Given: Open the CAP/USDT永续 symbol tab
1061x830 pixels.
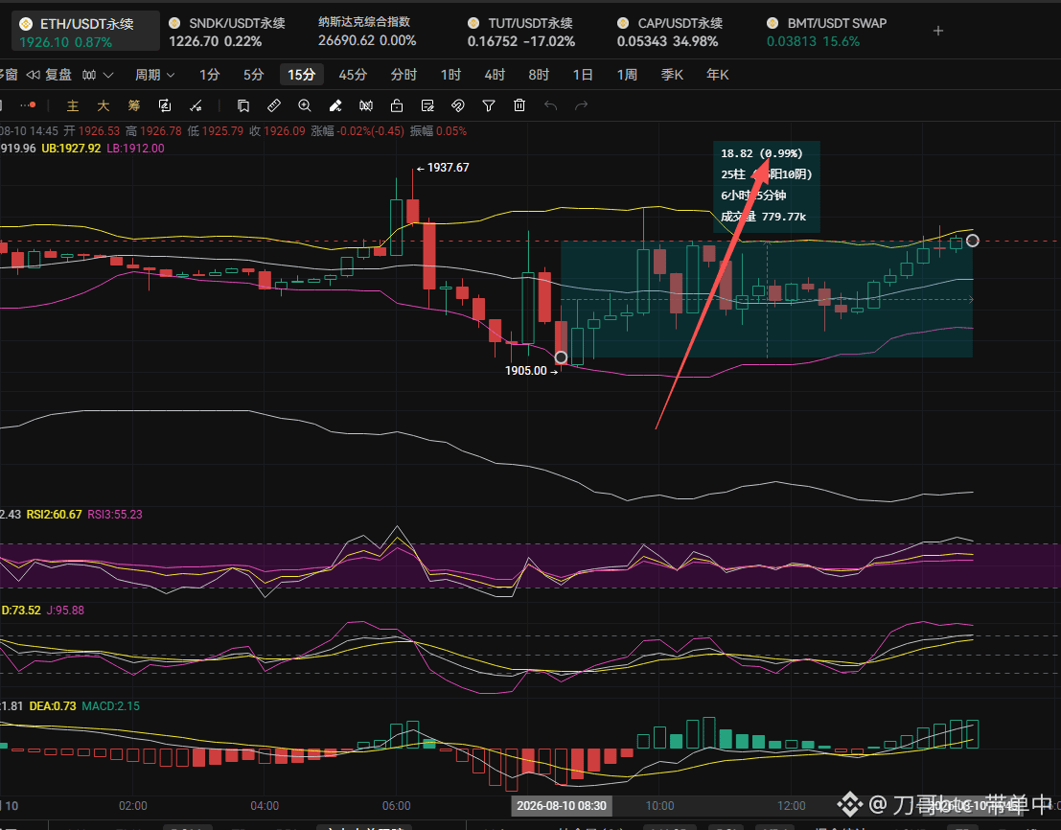Looking at the screenshot, I should click(x=668, y=31).
